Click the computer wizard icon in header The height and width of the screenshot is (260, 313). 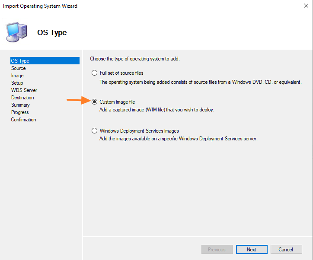(16, 32)
